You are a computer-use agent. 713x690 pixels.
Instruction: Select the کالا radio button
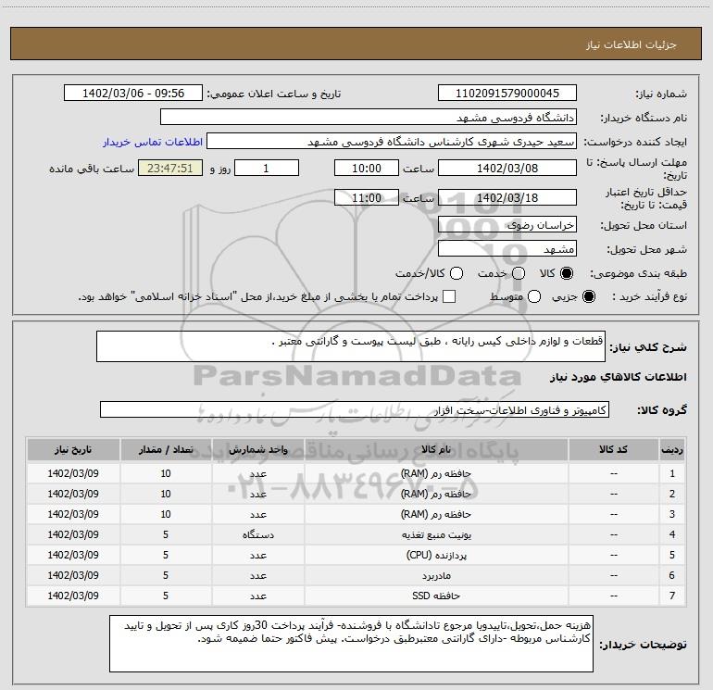567,273
